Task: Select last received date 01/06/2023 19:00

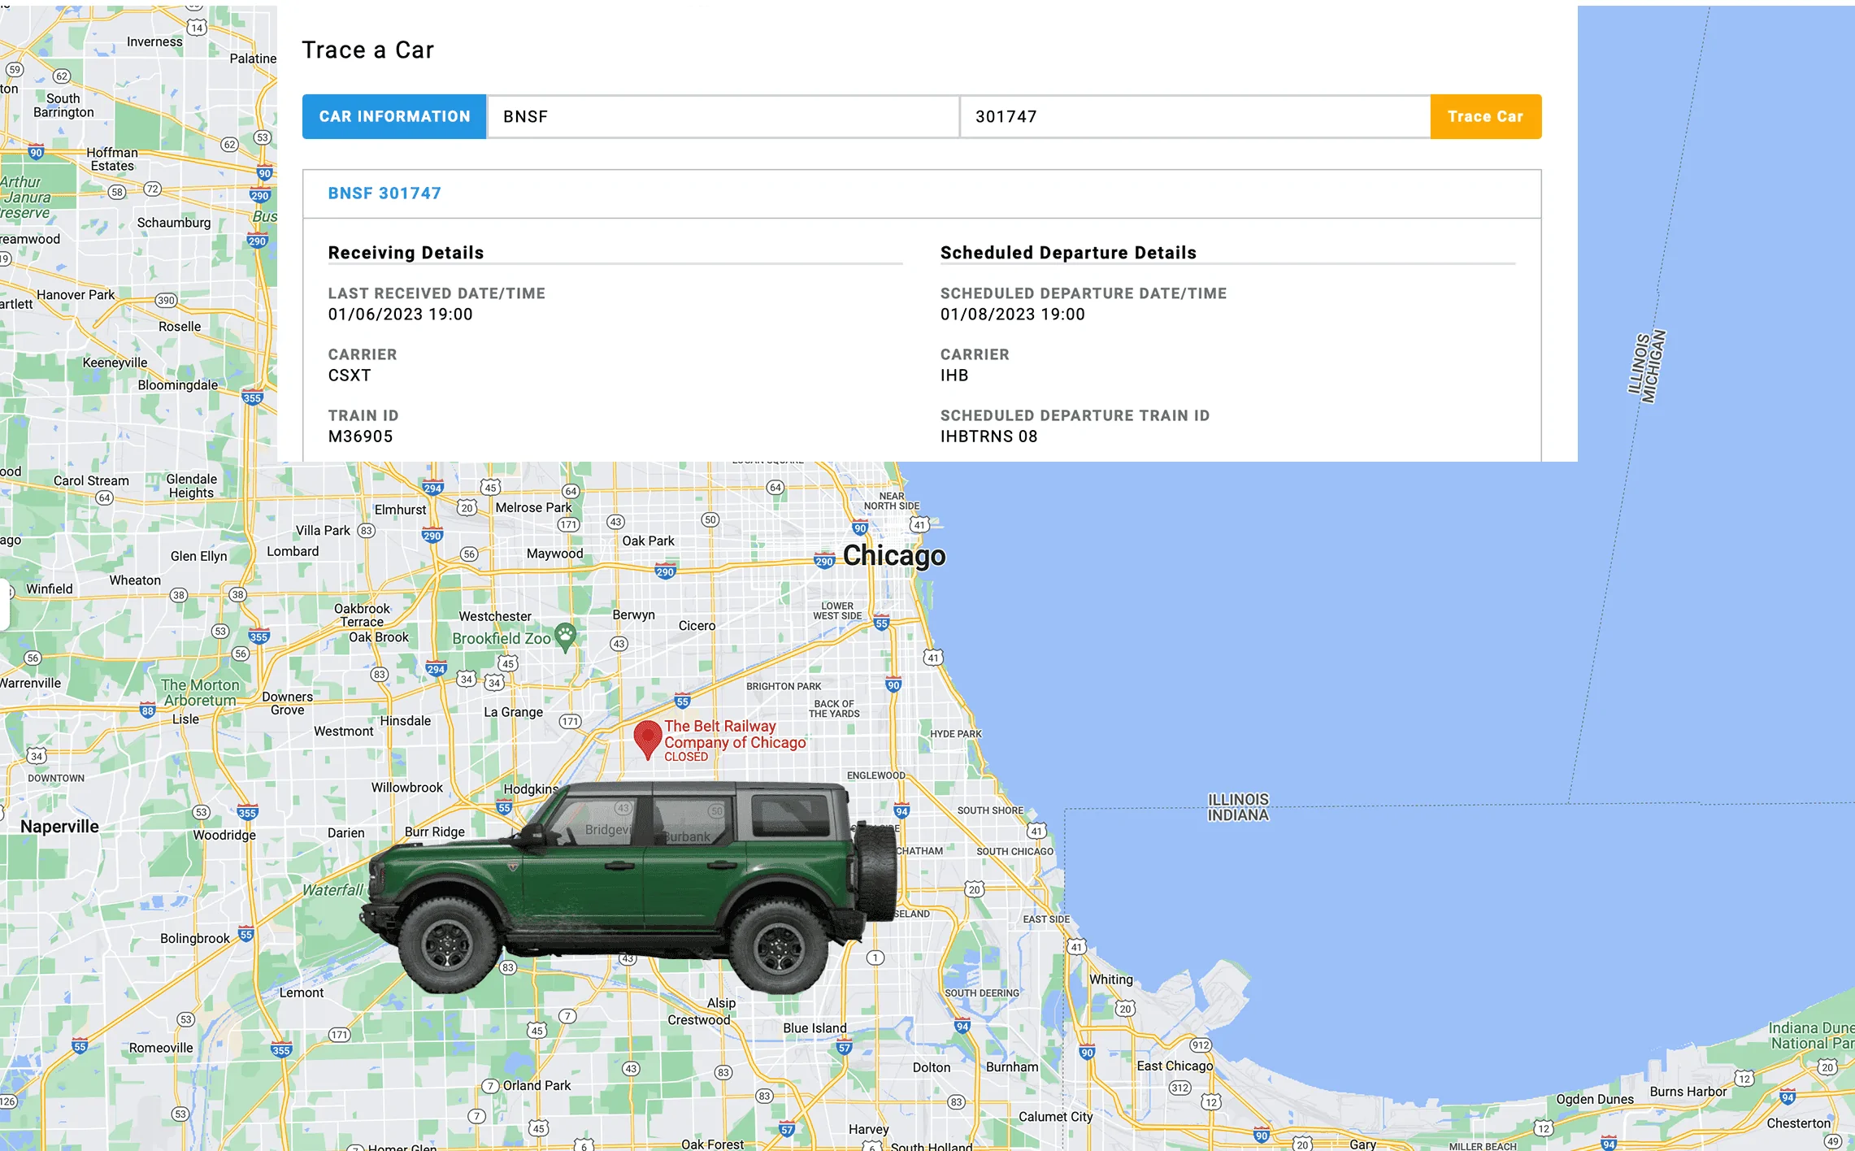Action: (x=400, y=315)
